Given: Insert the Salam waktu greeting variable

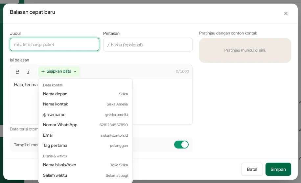Looking at the screenshot, I should click(x=85, y=175).
